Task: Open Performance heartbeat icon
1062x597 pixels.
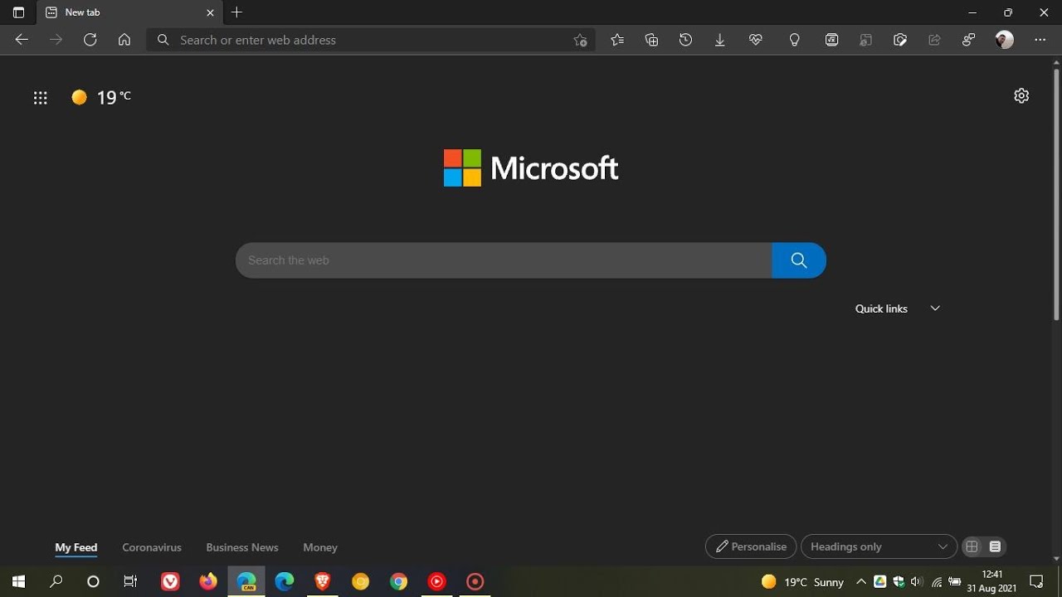Action: coord(755,40)
